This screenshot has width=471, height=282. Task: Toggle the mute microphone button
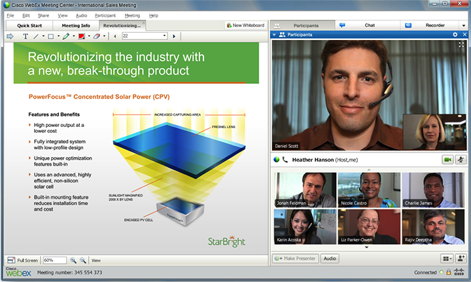coord(461,160)
